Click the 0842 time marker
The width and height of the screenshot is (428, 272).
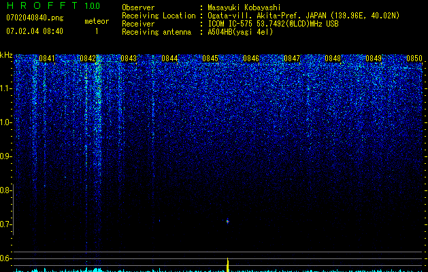pyautogui.click(x=88, y=58)
